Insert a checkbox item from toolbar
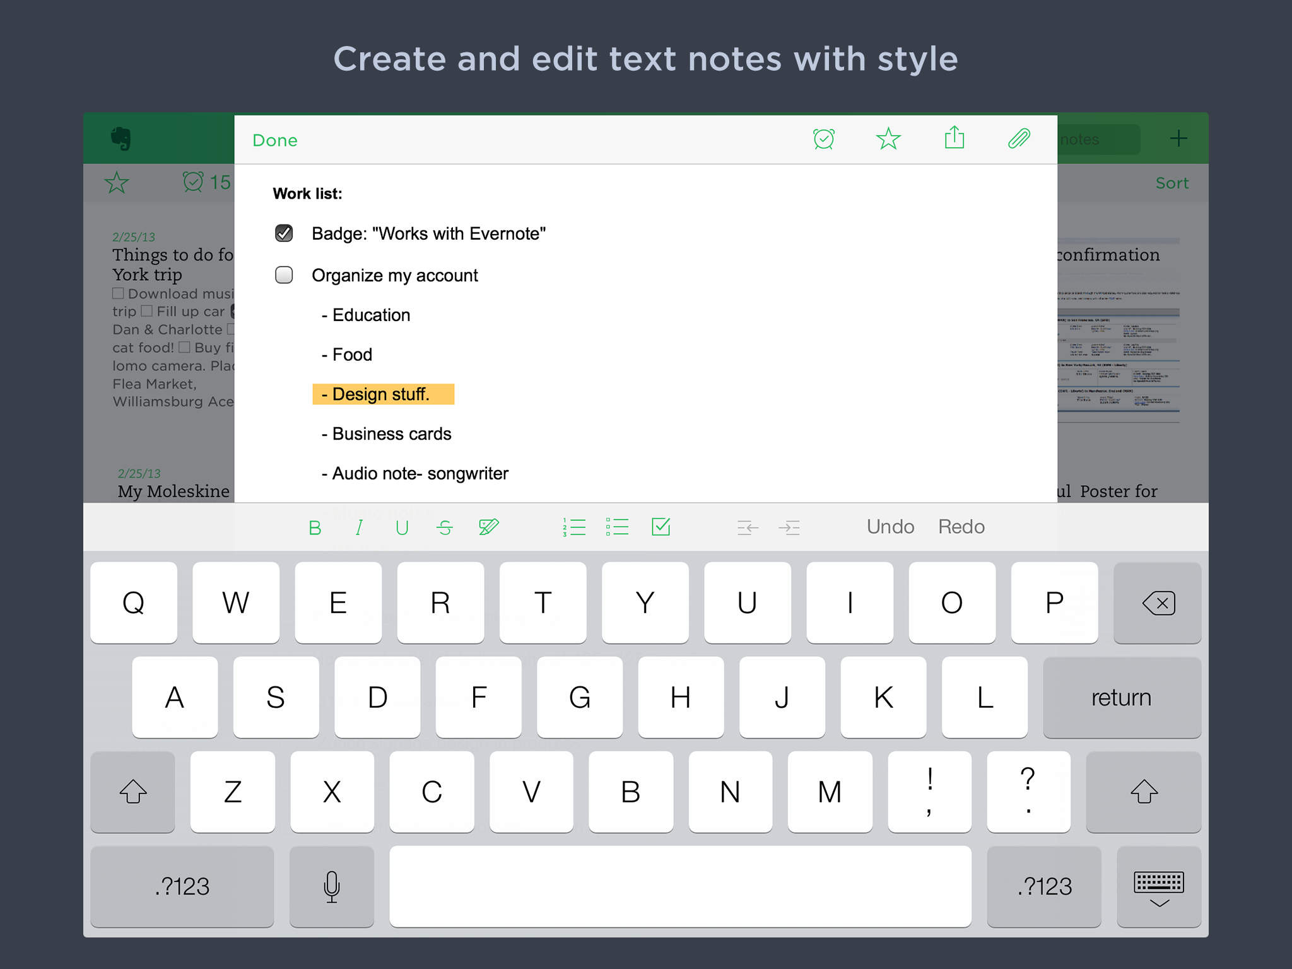Image resolution: width=1292 pixels, height=969 pixels. (x=661, y=527)
